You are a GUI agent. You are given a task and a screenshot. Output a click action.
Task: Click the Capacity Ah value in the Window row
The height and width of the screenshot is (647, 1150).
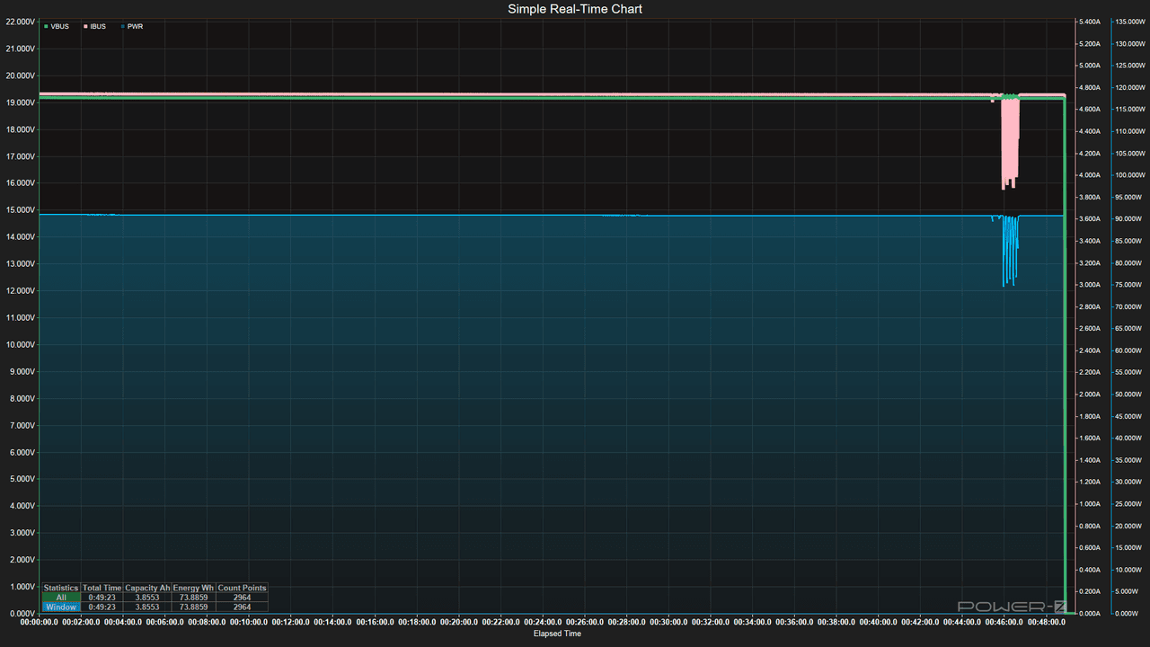(x=147, y=607)
